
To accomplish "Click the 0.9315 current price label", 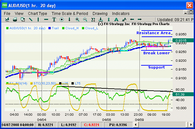I will 183,40.
